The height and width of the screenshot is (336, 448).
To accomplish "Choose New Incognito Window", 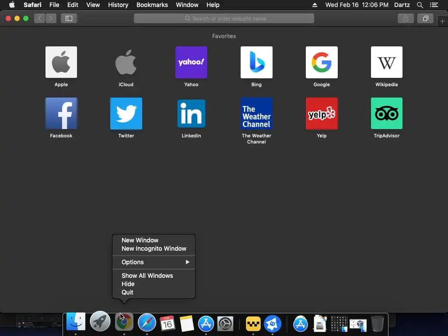I will point(154,248).
